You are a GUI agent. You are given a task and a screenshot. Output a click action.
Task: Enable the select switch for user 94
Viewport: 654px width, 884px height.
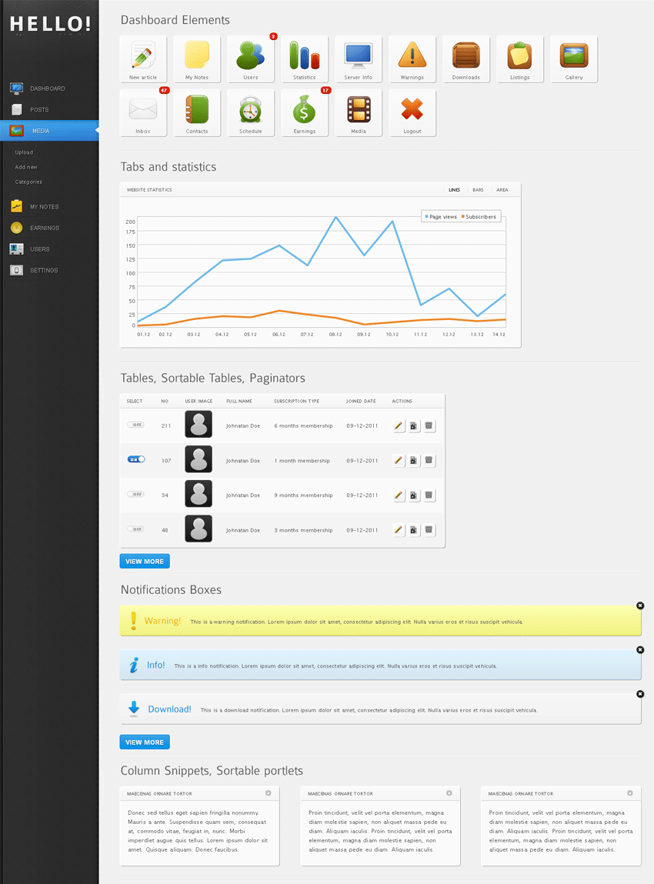(135, 494)
